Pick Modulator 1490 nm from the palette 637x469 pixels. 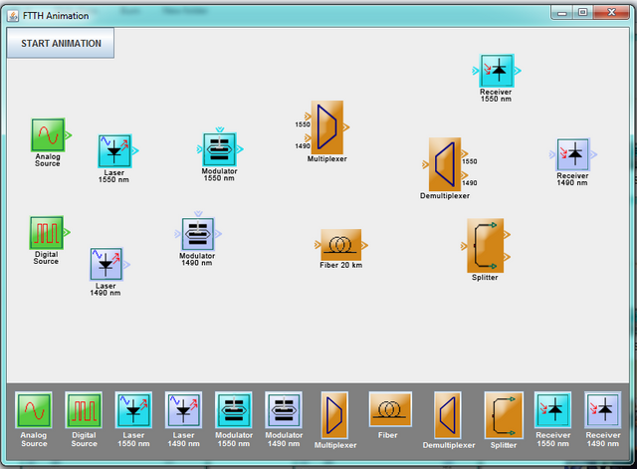tap(284, 409)
